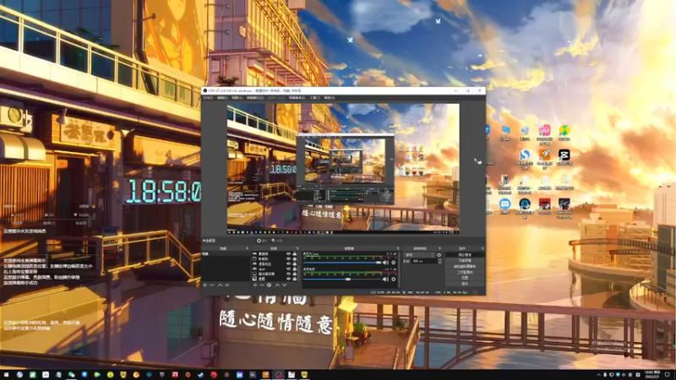The height and width of the screenshot is (380, 676).
Task: Toggle visibility of the display capture source
Action: point(289,274)
